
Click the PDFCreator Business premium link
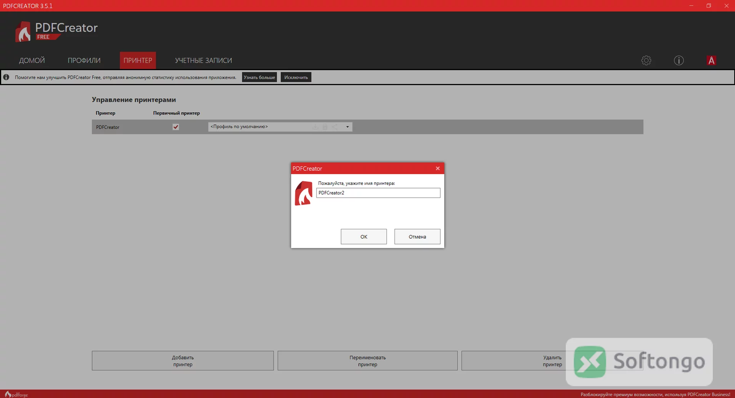click(x=655, y=395)
